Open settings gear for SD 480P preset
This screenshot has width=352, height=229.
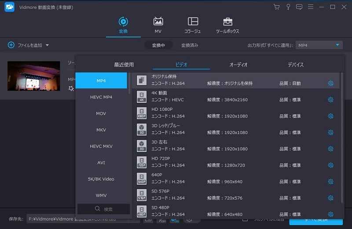point(330,214)
